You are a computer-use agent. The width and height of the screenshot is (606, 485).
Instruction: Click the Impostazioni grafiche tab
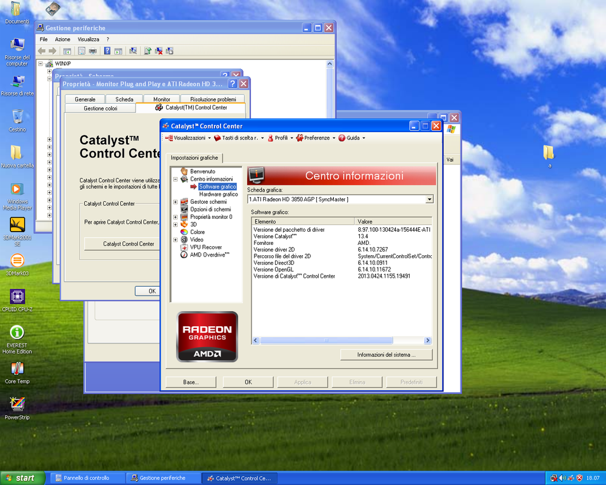click(x=195, y=158)
